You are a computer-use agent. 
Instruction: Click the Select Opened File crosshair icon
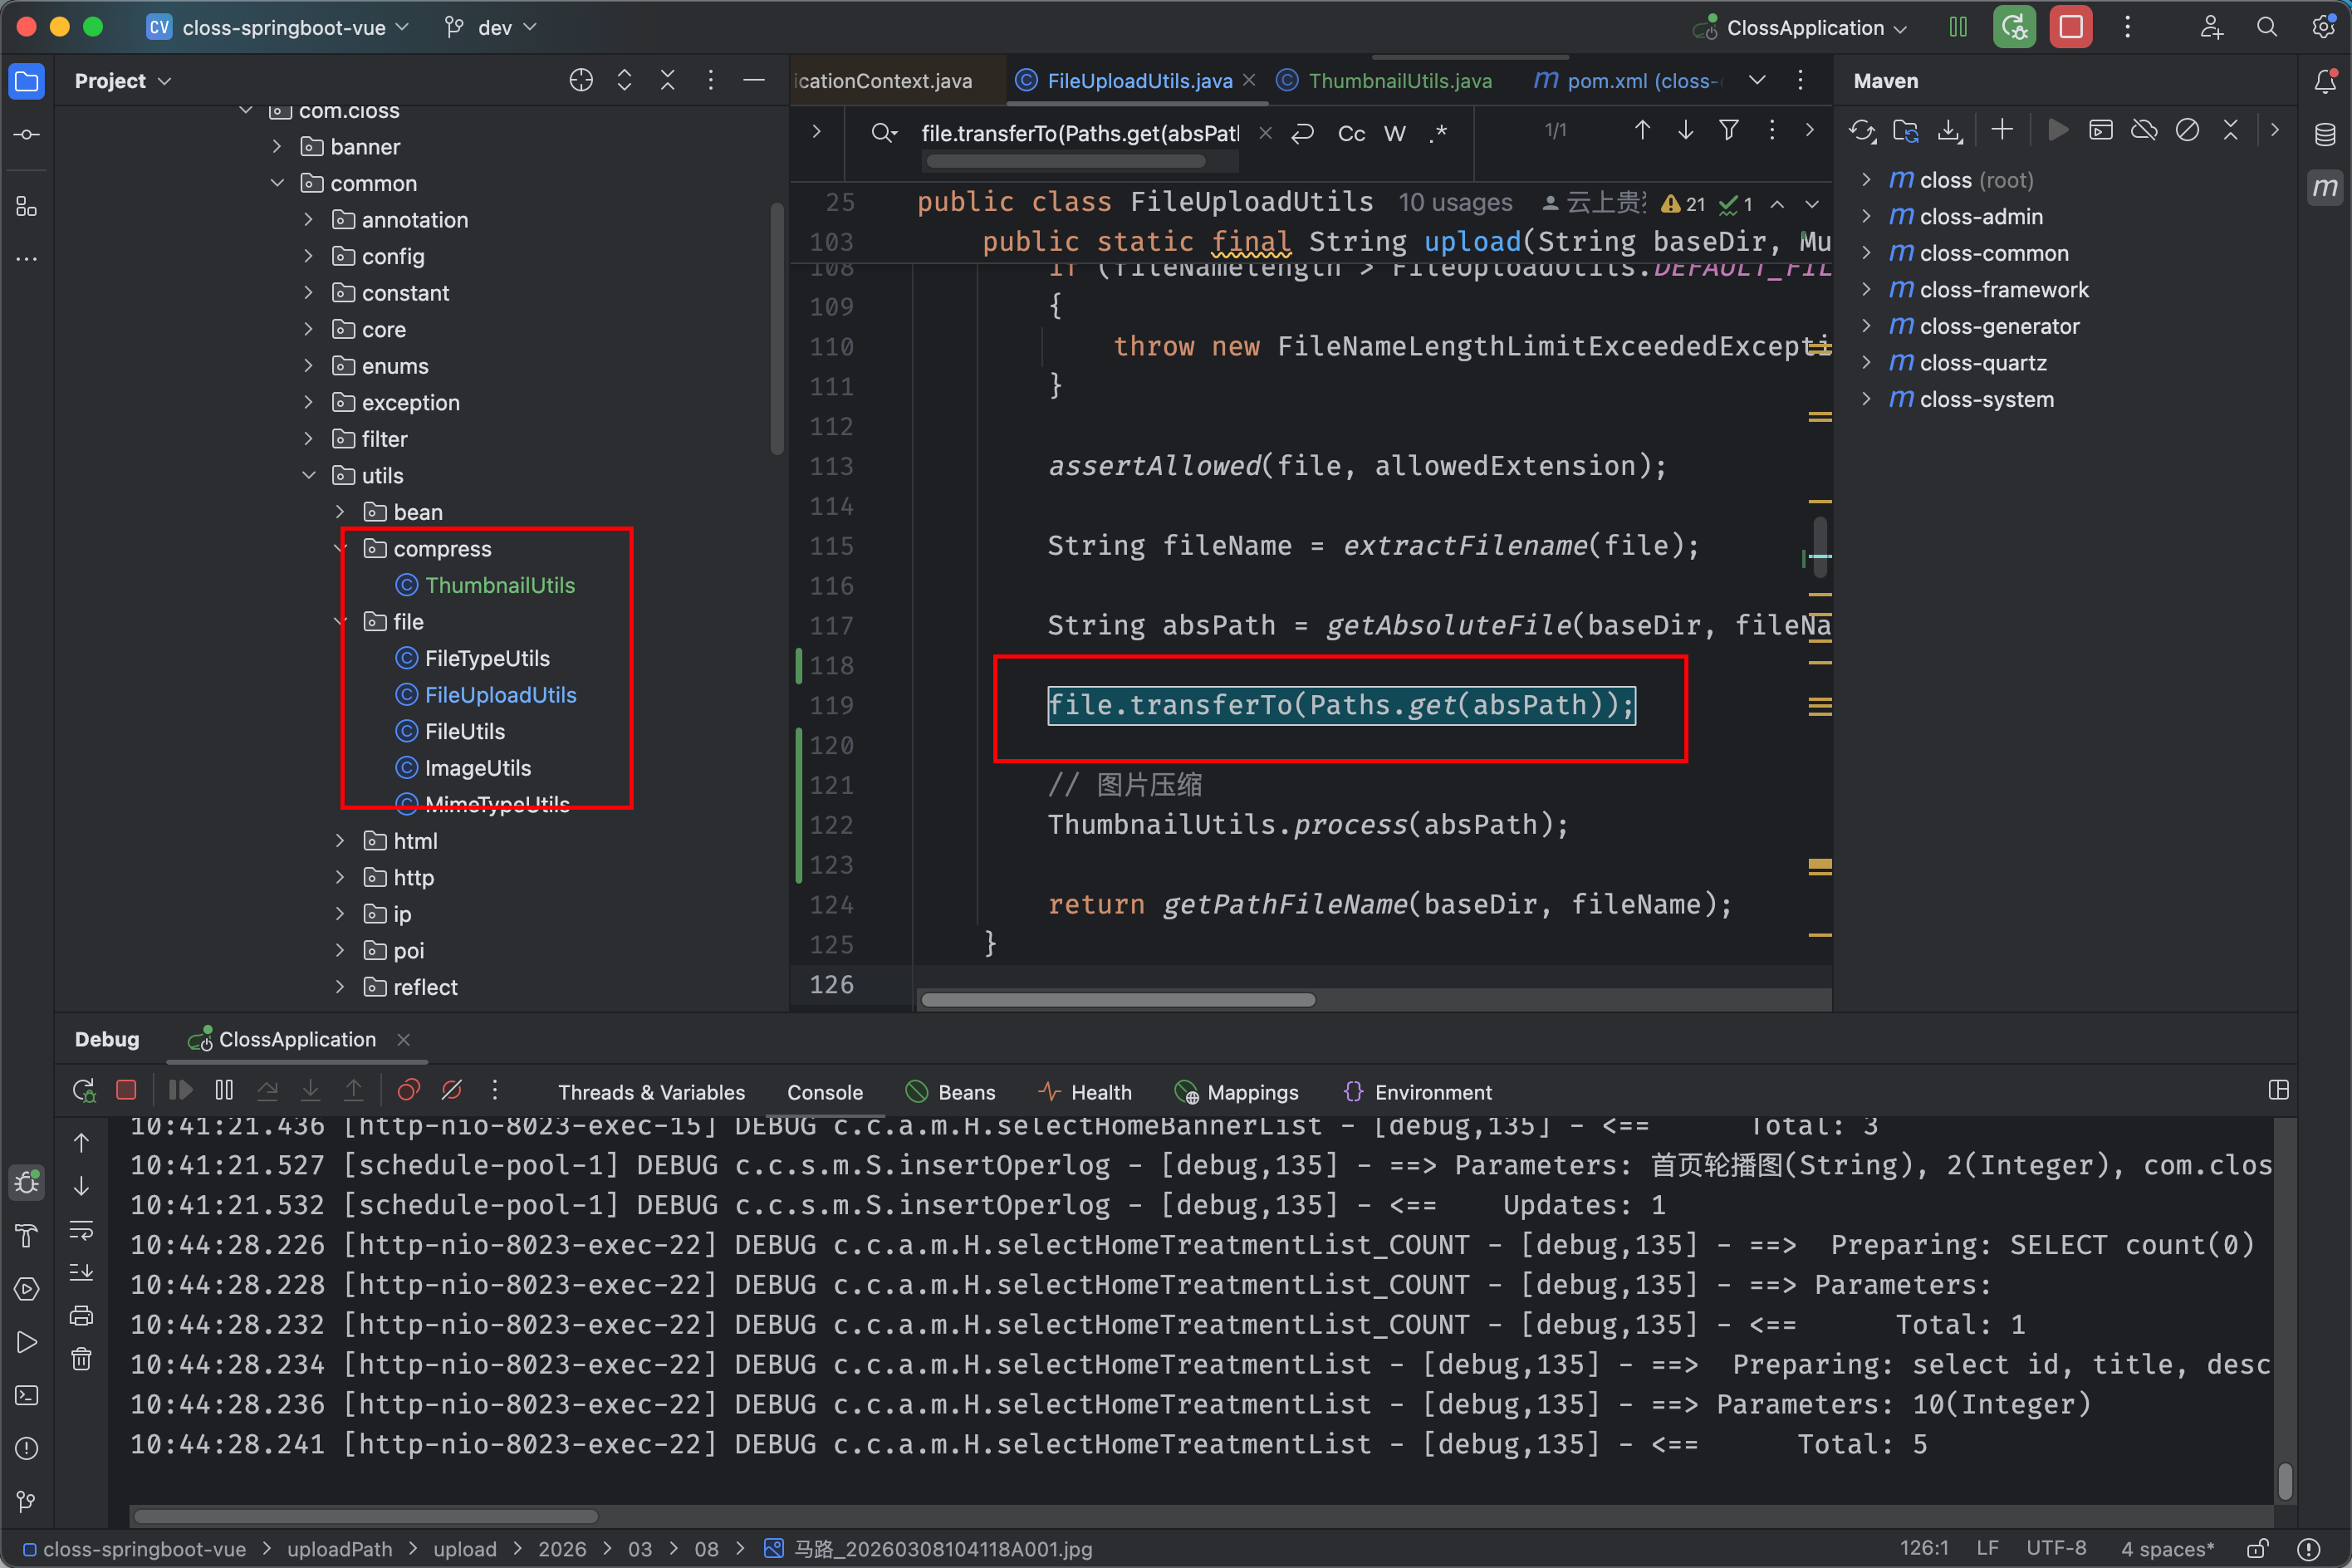581,81
